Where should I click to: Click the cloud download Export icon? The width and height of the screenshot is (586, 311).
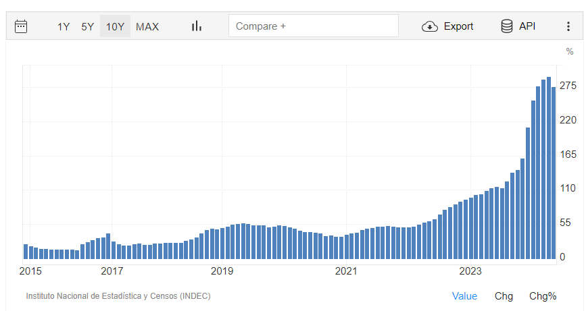point(430,26)
